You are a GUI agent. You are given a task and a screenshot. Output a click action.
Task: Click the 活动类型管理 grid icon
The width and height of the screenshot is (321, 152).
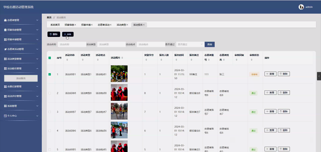(x=5, y=59)
